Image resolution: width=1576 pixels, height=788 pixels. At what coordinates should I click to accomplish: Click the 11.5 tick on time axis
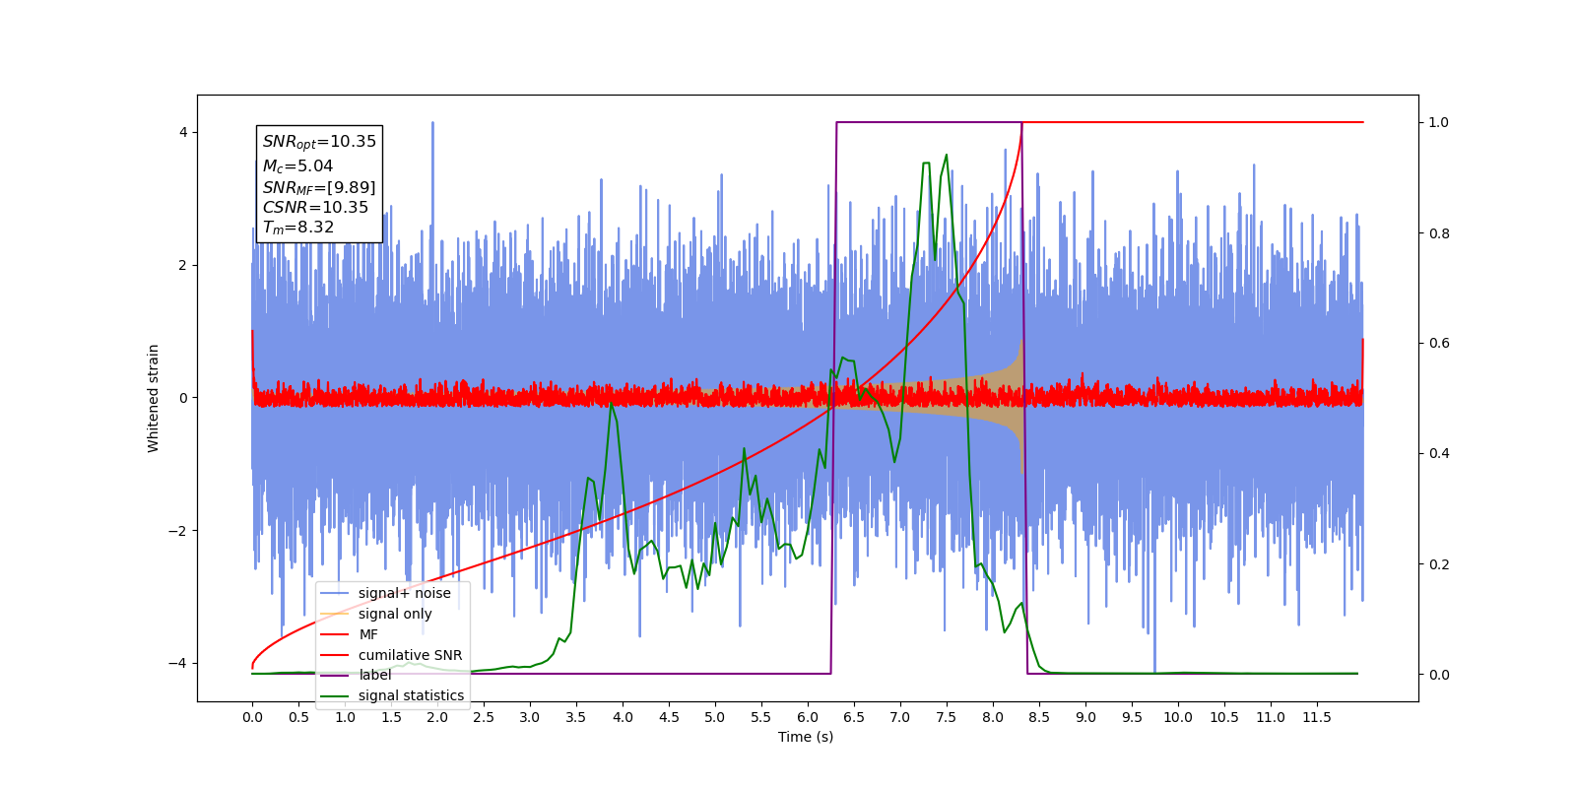pyautogui.click(x=1317, y=717)
